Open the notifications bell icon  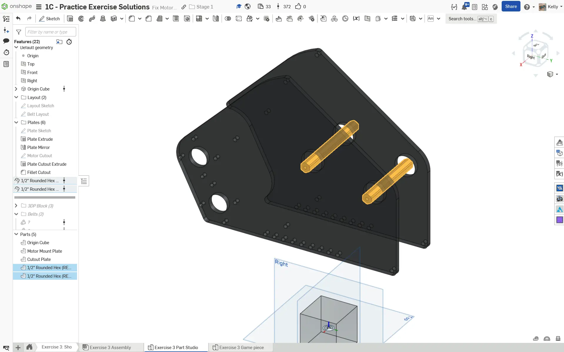coord(465,7)
